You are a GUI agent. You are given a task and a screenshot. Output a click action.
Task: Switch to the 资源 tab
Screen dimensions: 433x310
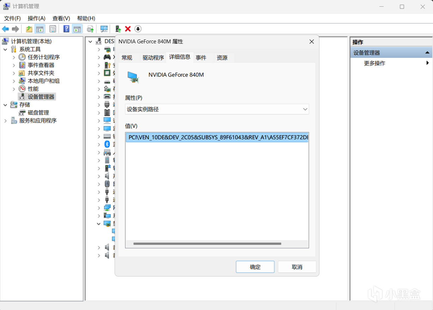pyautogui.click(x=222, y=58)
